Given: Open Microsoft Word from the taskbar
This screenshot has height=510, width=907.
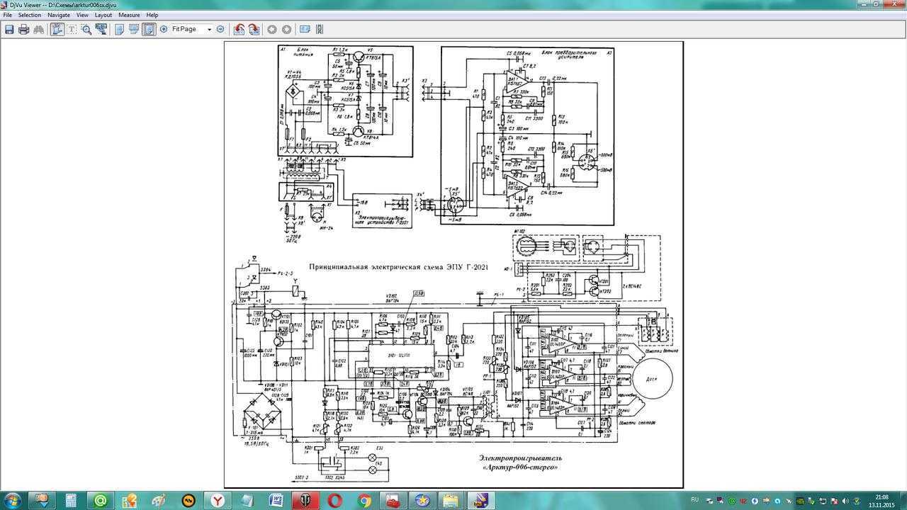Looking at the screenshot, I should tap(276, 501).
